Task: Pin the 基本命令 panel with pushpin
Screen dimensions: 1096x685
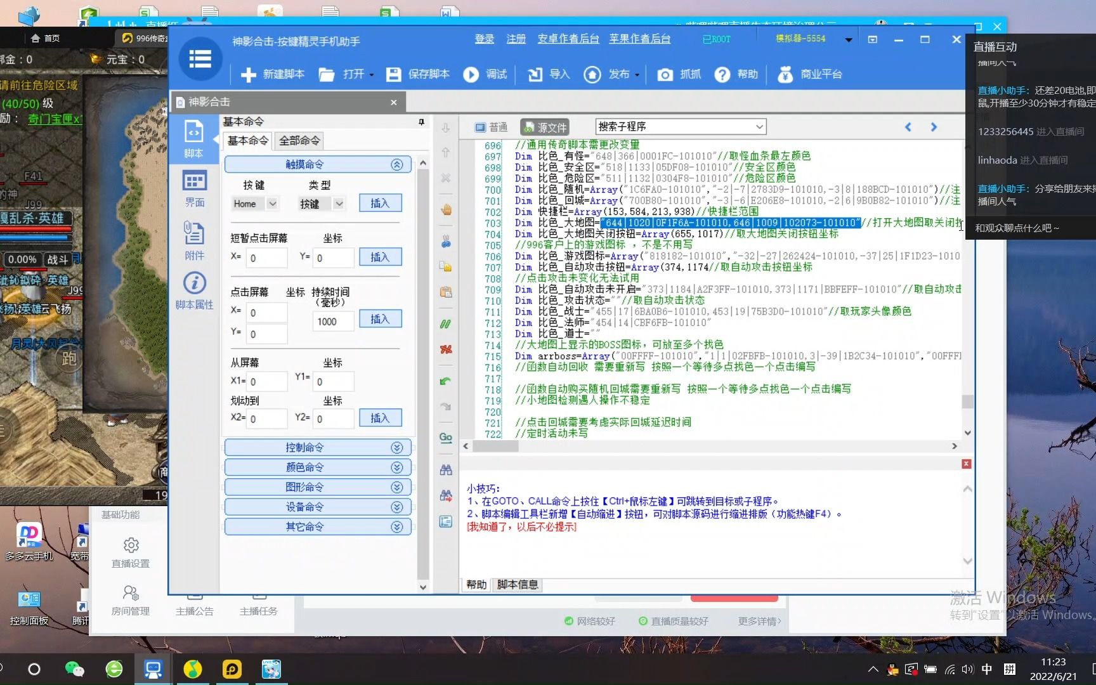Action: pyautogui.click(x=421, y=122)
